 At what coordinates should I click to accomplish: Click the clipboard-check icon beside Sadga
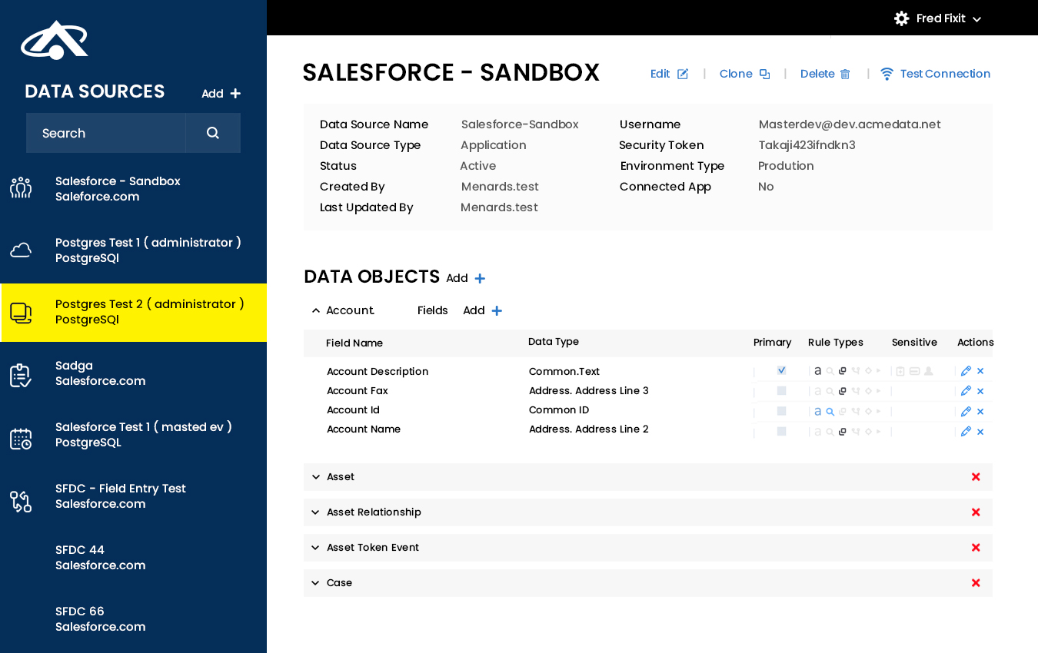click(x=21, y=376)
